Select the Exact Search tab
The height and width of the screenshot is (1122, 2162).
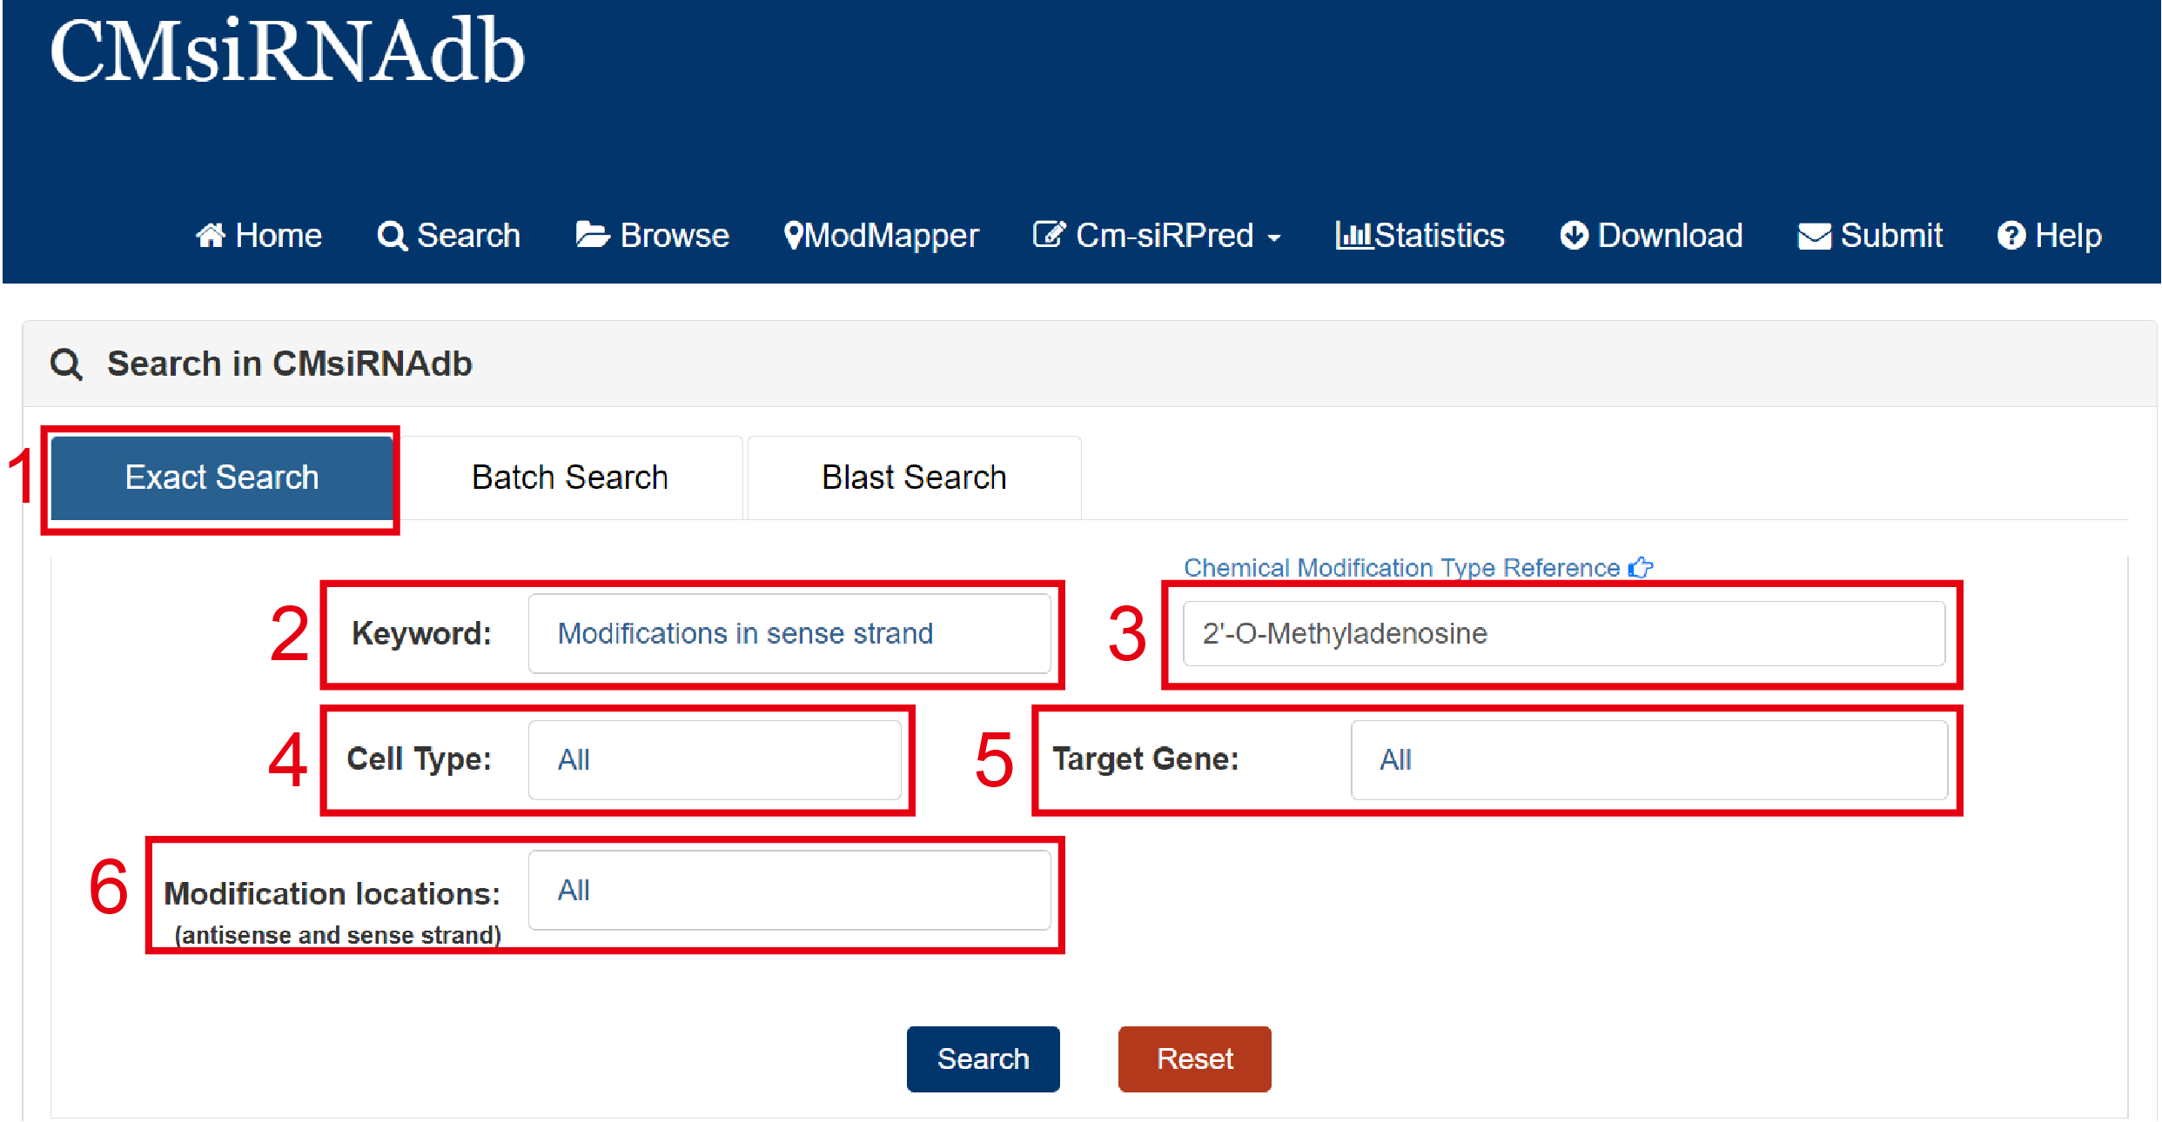[x=222, y=478]
